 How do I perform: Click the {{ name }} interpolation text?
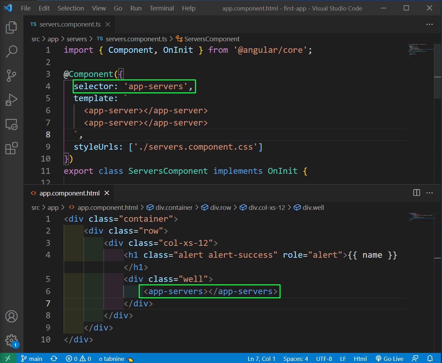click(372, 255)
